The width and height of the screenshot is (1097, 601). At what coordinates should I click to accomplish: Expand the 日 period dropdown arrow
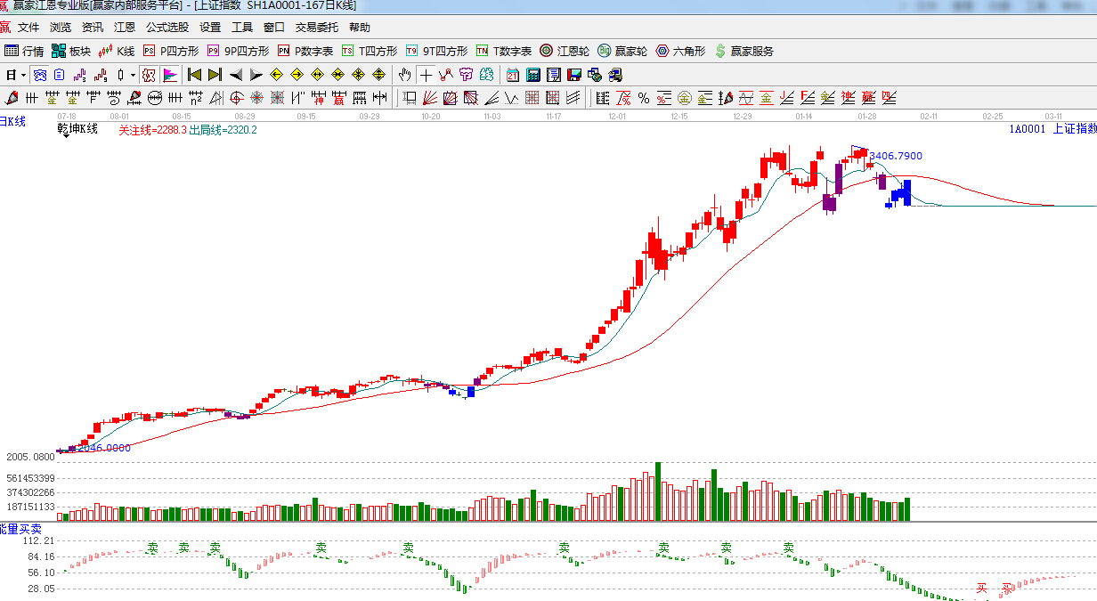point(22,76)
